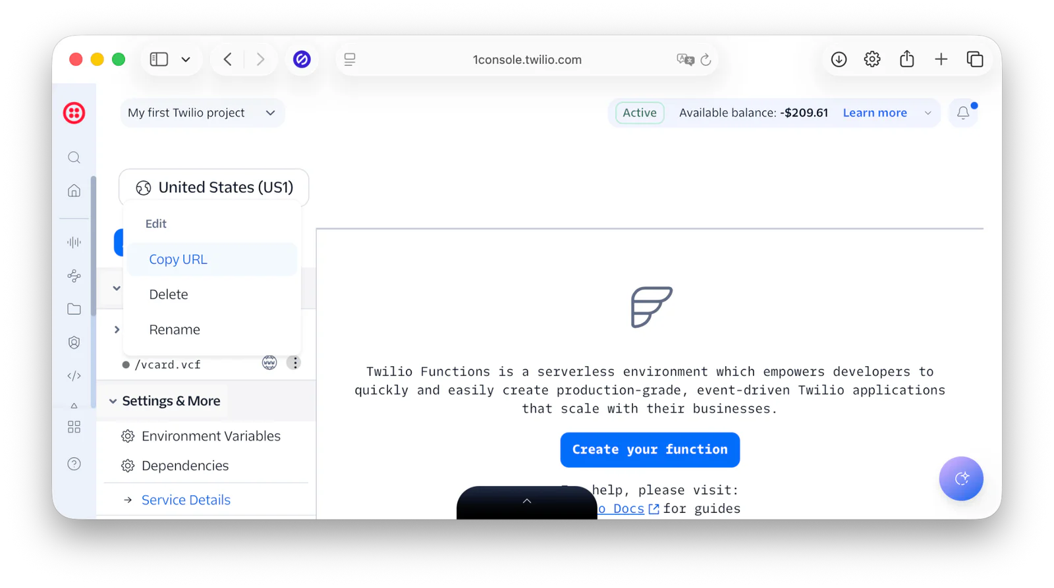Show the tab overview icon

tap(975, 59)
